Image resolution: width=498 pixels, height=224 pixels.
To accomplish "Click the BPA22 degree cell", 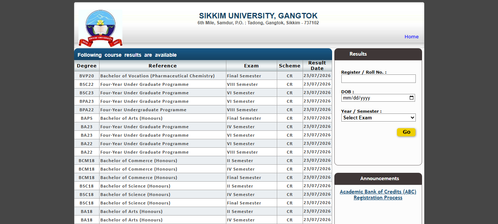I will (x=87, y=110).
